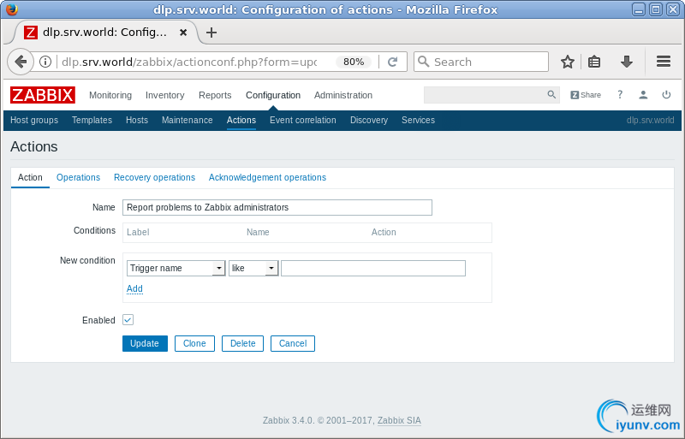Image resolution: width=685 pixels, height=439 pixels.
Task: Go to Hosts submenu
Action: (x=137, y=120)
